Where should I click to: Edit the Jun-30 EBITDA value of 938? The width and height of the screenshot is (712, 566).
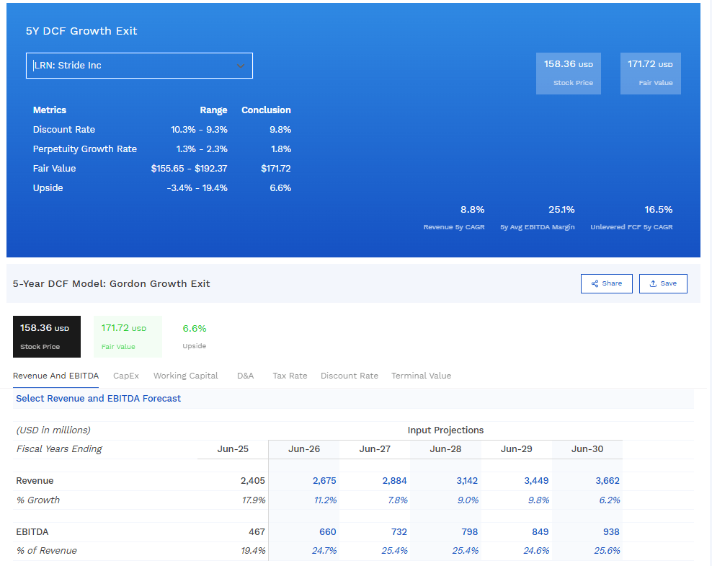(611, 531)
